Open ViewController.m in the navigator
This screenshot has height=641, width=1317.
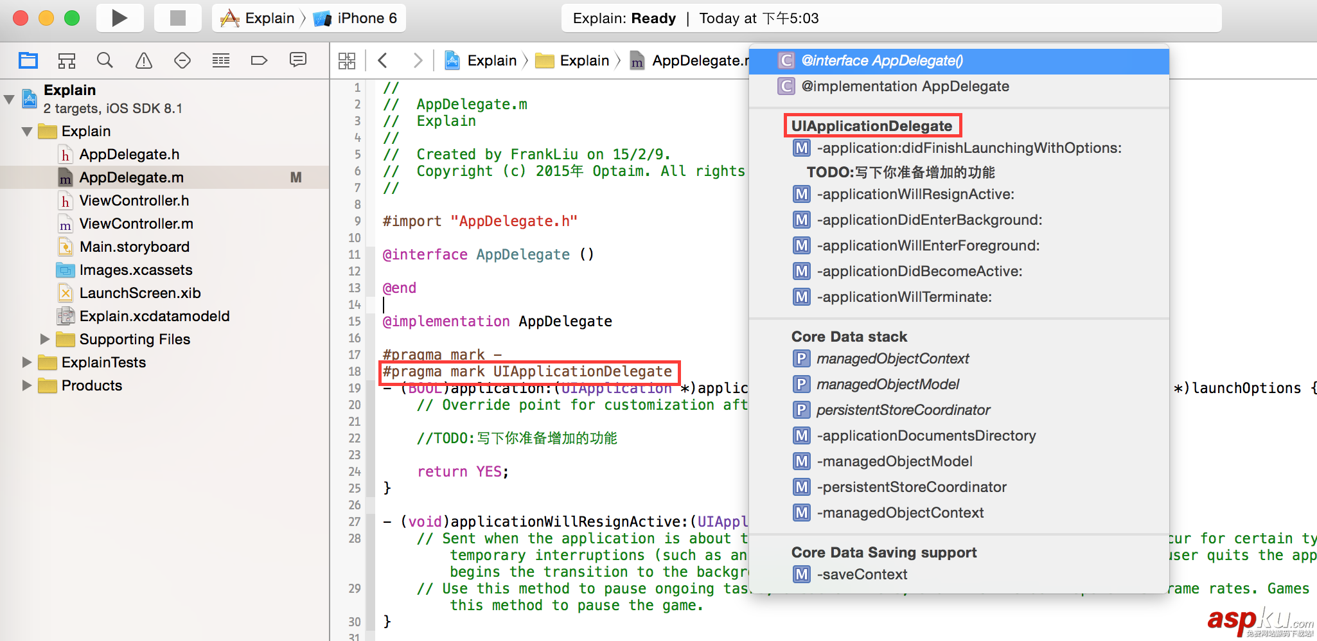136,224
